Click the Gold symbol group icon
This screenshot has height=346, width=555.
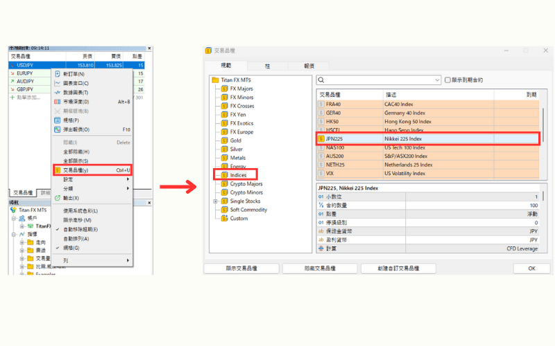(224, 140)
